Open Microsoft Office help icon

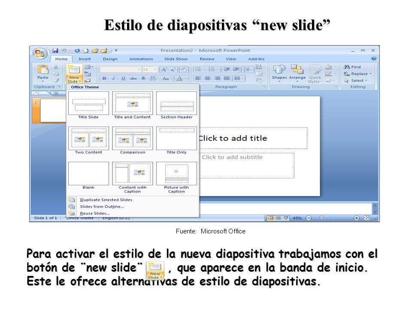(x=374, y=59)
